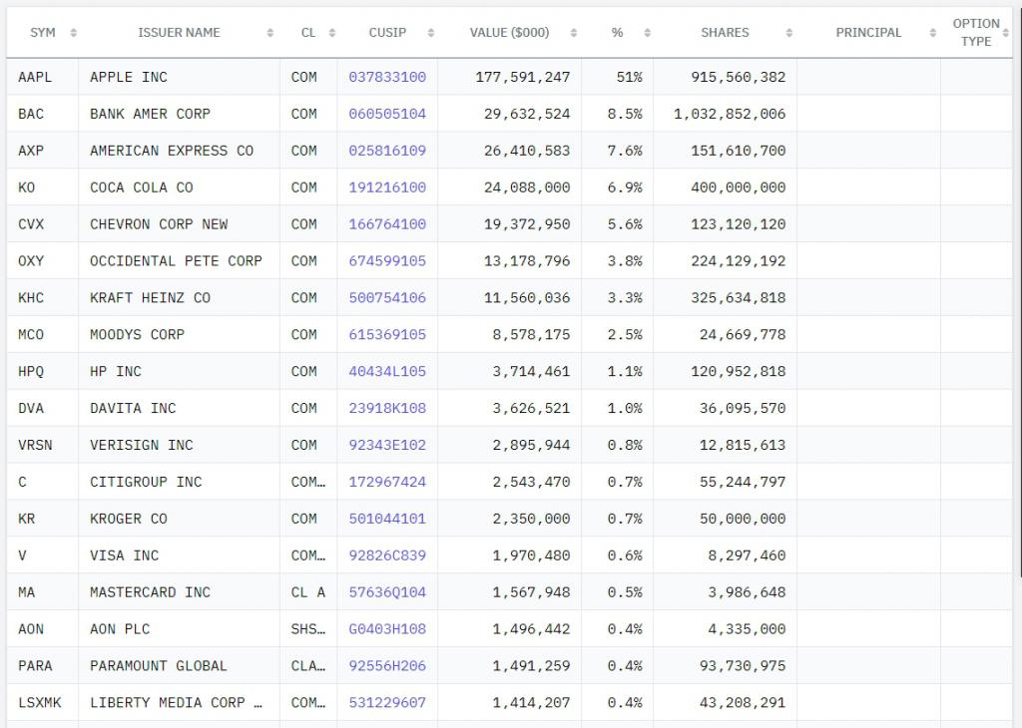
Task: Open CUSIP link 615369105
Action: tap(387, 335)
